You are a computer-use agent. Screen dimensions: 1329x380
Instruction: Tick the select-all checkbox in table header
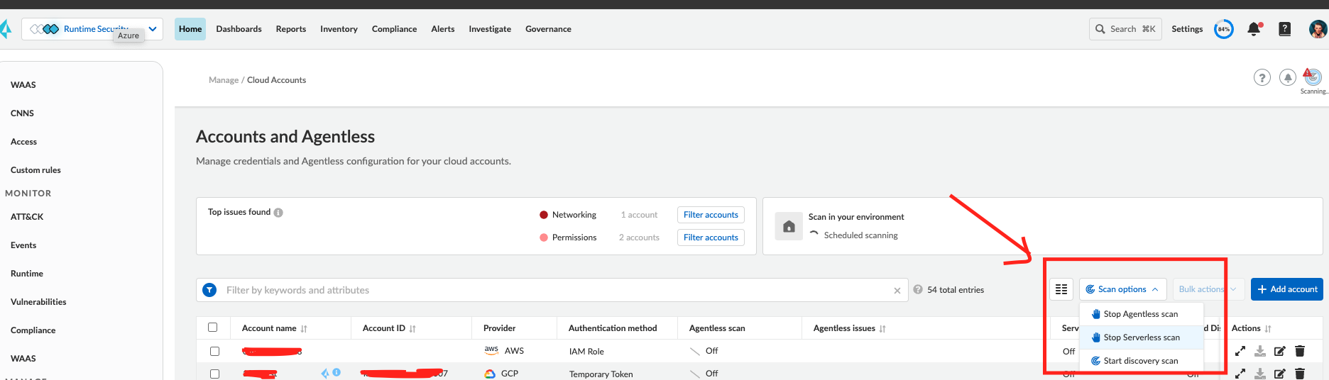(x=212, y=328)
